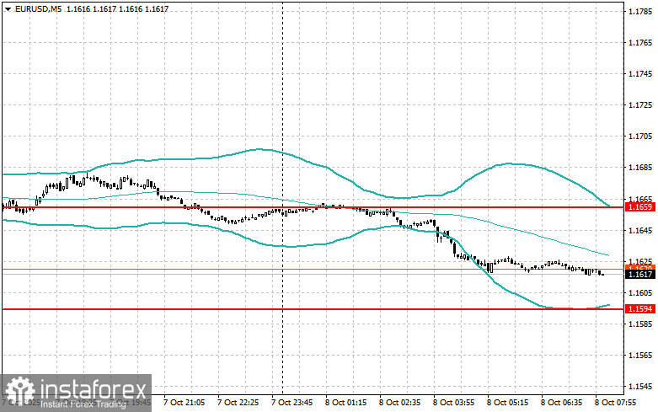Select the OHLC values 1.1616 1.1617 1.1616 1.1617
658x412 pixels.
(x=117, y=8)
